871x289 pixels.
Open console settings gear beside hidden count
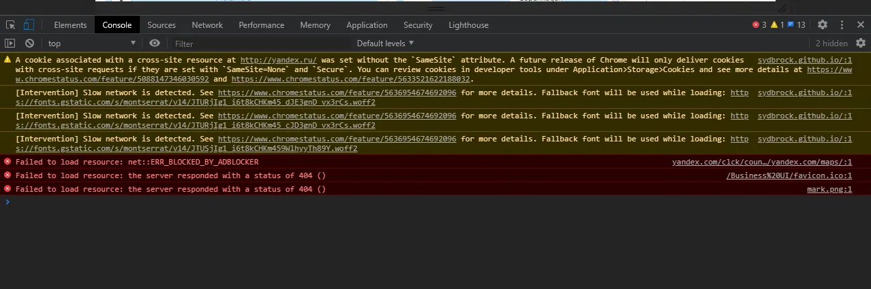click(x=861, y=44)
